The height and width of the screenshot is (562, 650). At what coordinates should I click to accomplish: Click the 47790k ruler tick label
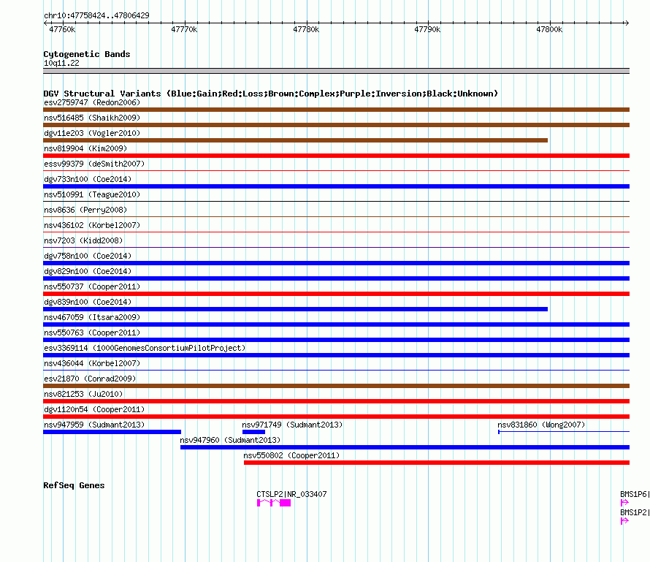click(427, 29)
